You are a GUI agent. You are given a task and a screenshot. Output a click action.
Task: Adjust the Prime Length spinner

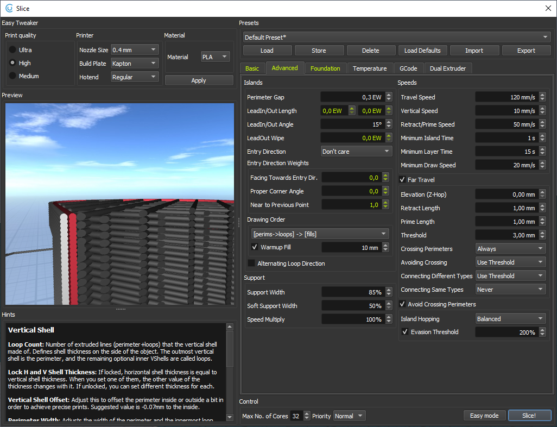pos(542,222)
